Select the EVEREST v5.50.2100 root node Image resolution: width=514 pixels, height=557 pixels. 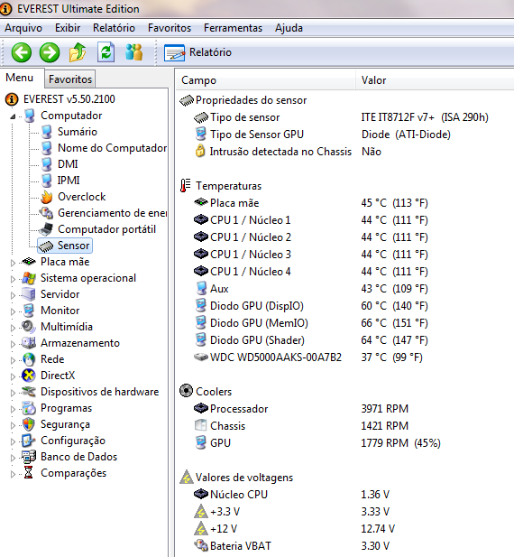tap(69, 99)
